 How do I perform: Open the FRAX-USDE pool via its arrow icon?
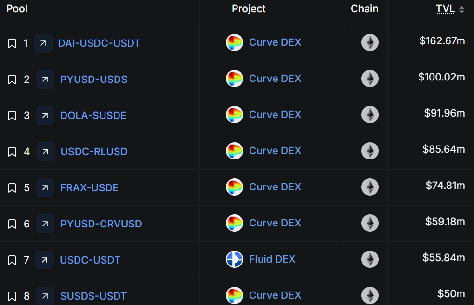pyautogui.click(x=44, y=187)
